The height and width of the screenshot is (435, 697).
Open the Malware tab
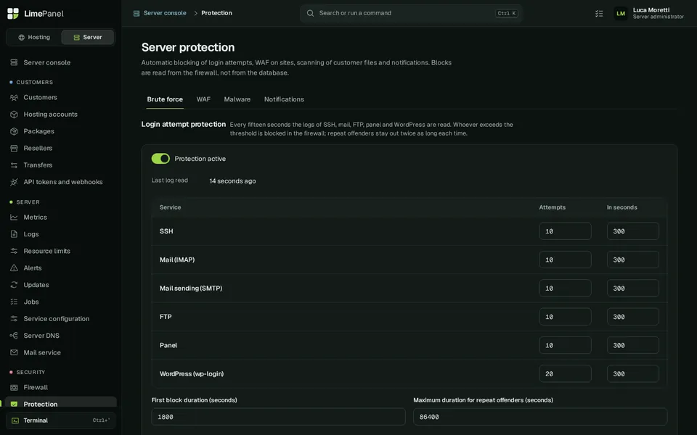(237, 99)
